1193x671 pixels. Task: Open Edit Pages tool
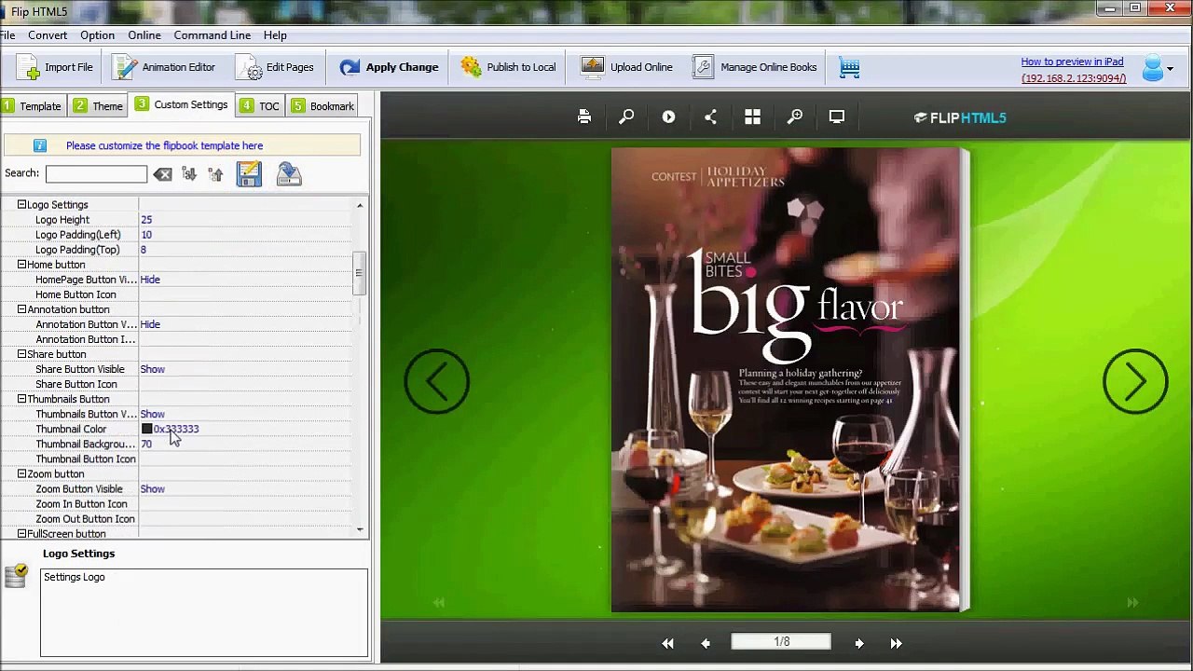[275, 67]
